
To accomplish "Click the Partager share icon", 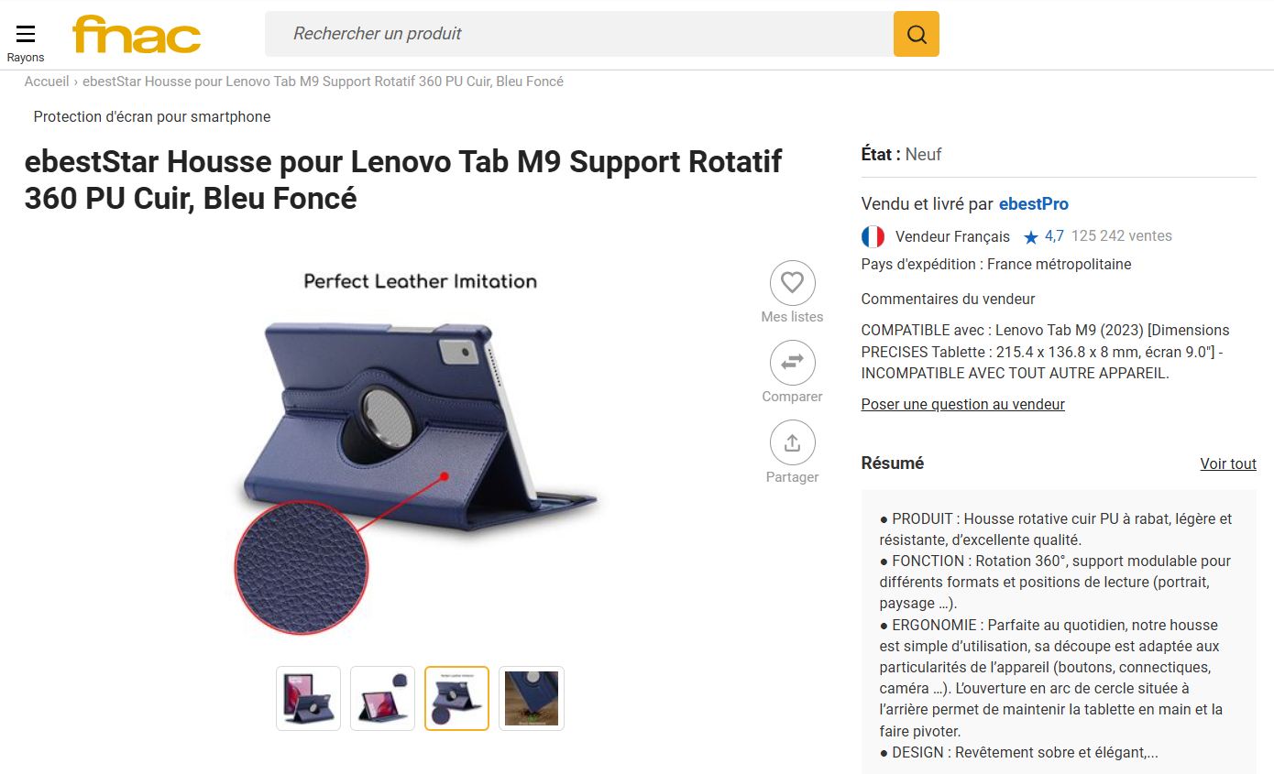I will [x=793, y=442].
